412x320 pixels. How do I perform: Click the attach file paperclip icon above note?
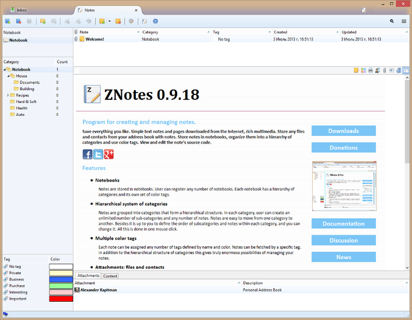(385, 71)
